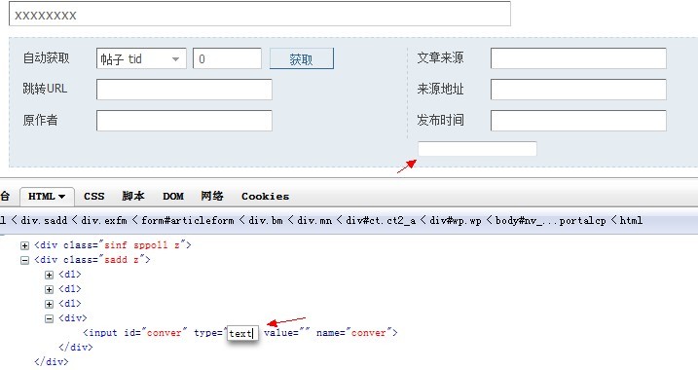This screenshot has height=370, width=698.
Task: Click the 获取 button
Action: [302, 58]
